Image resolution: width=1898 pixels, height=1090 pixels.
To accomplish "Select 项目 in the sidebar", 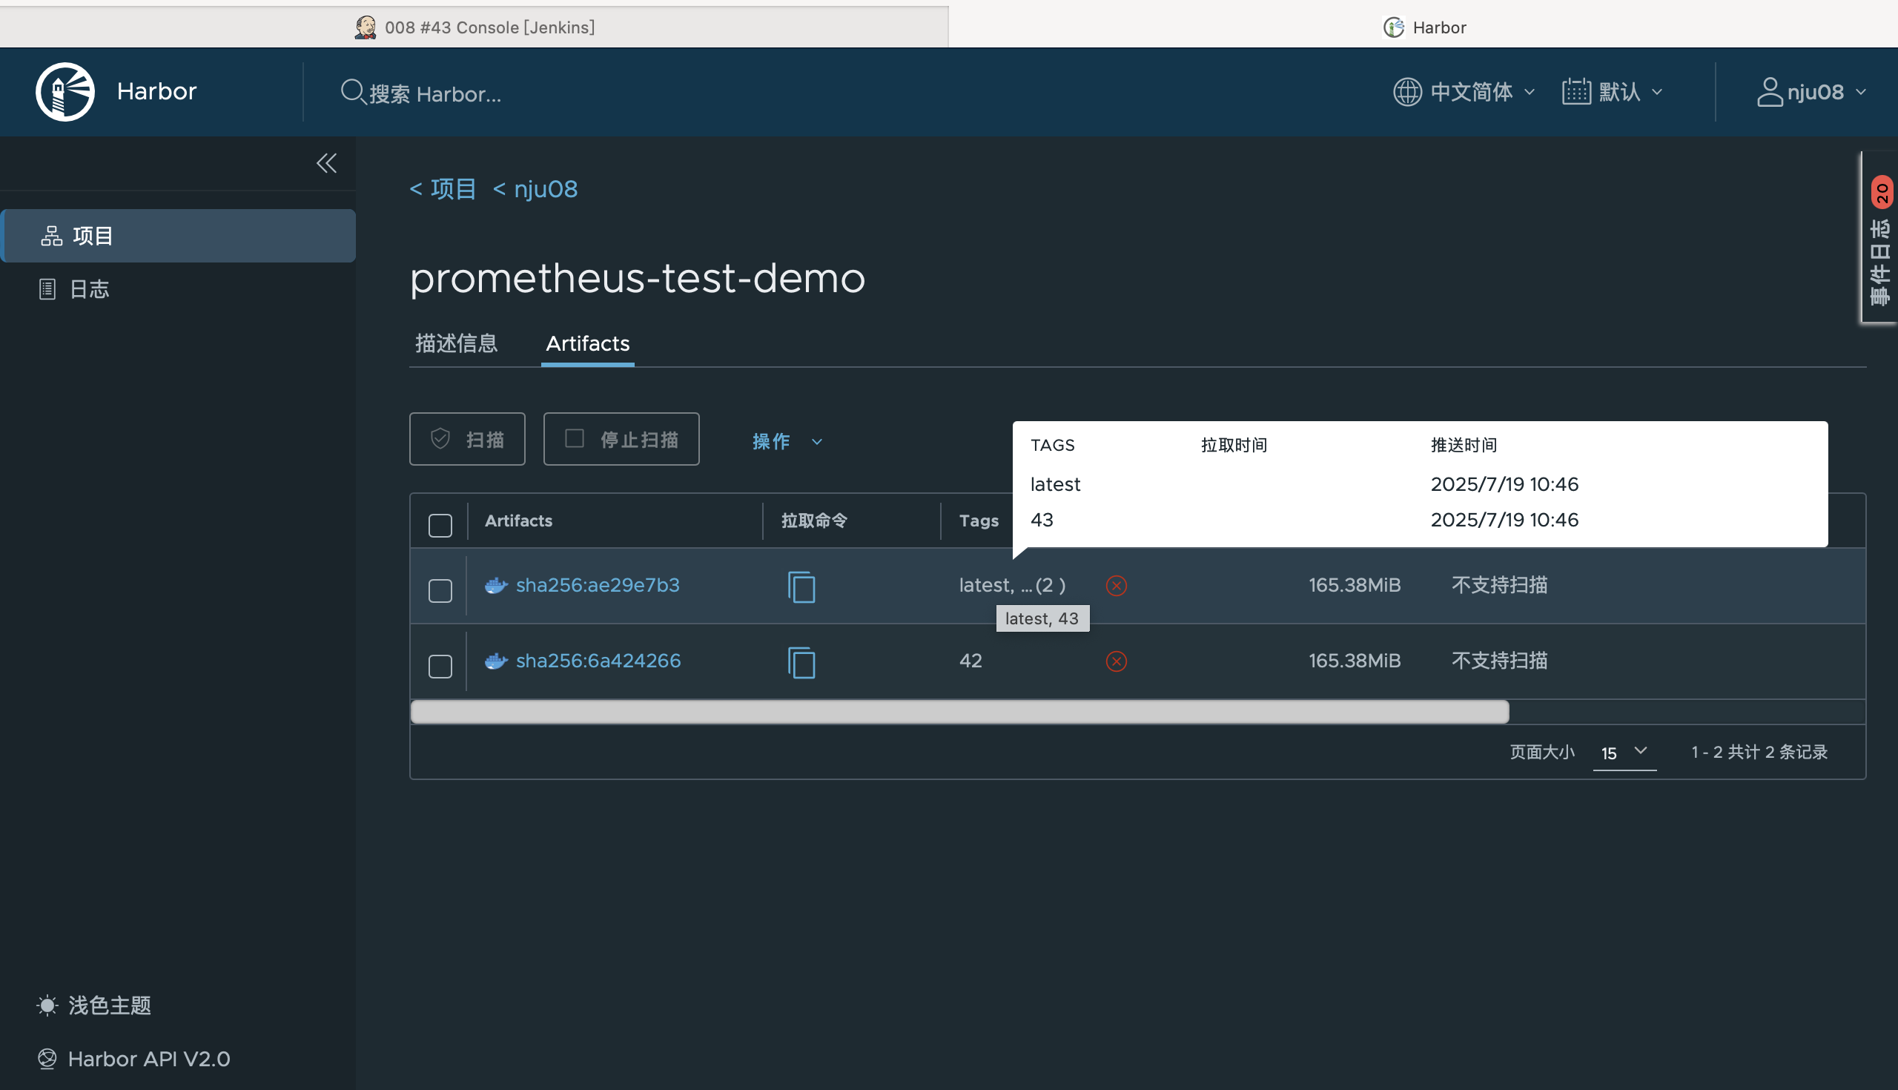I will 178,236.
